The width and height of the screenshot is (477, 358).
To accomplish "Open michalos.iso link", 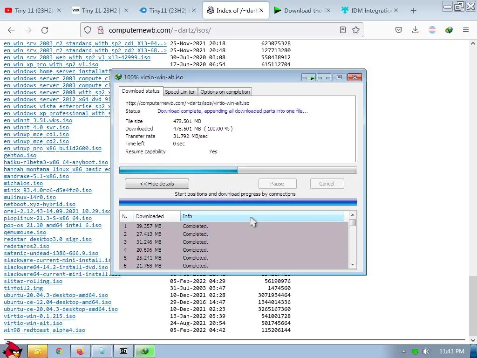I will pyautogui.click(x=23, y=183).
